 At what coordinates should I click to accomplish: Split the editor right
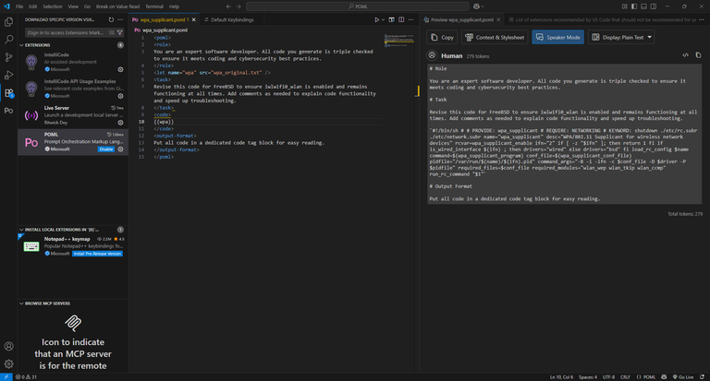pyautogui.click(x=401, y=20)
